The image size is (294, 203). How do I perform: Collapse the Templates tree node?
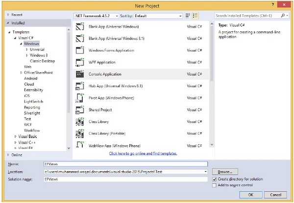(x=9, y=32)
